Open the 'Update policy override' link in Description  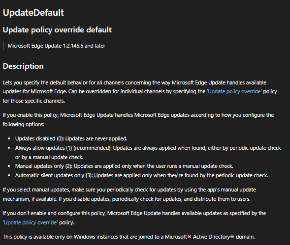coord(234,91)
